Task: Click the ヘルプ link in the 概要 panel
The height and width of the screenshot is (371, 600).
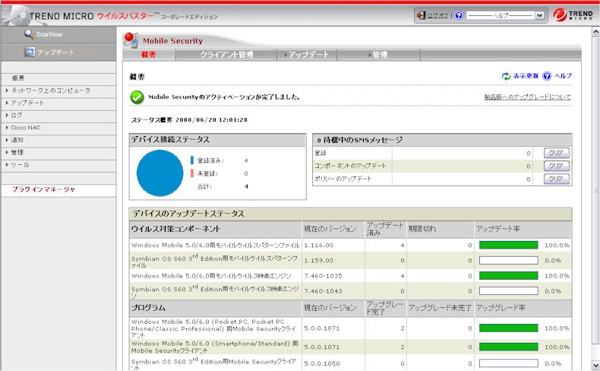Action: (563, 76)
